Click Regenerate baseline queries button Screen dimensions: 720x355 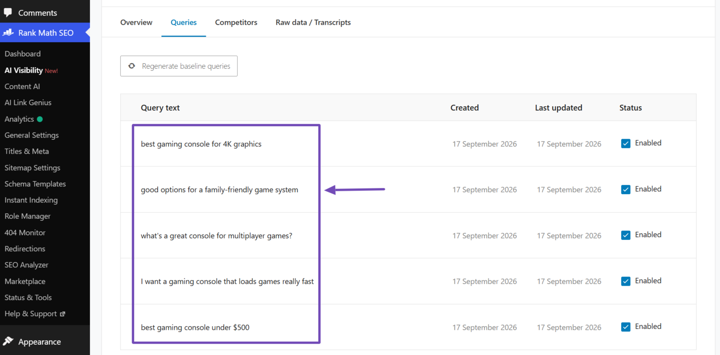(179, 66)
